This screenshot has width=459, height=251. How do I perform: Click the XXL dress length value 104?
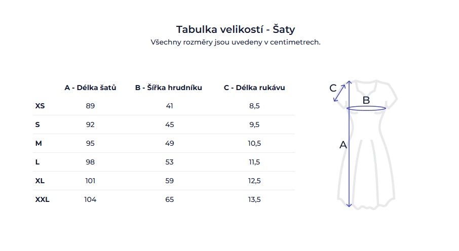click(90, 199)
